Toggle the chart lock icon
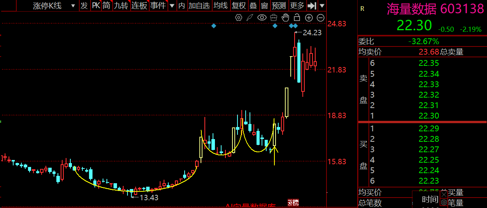The image size is (487, 208). [x=297, y=17]
